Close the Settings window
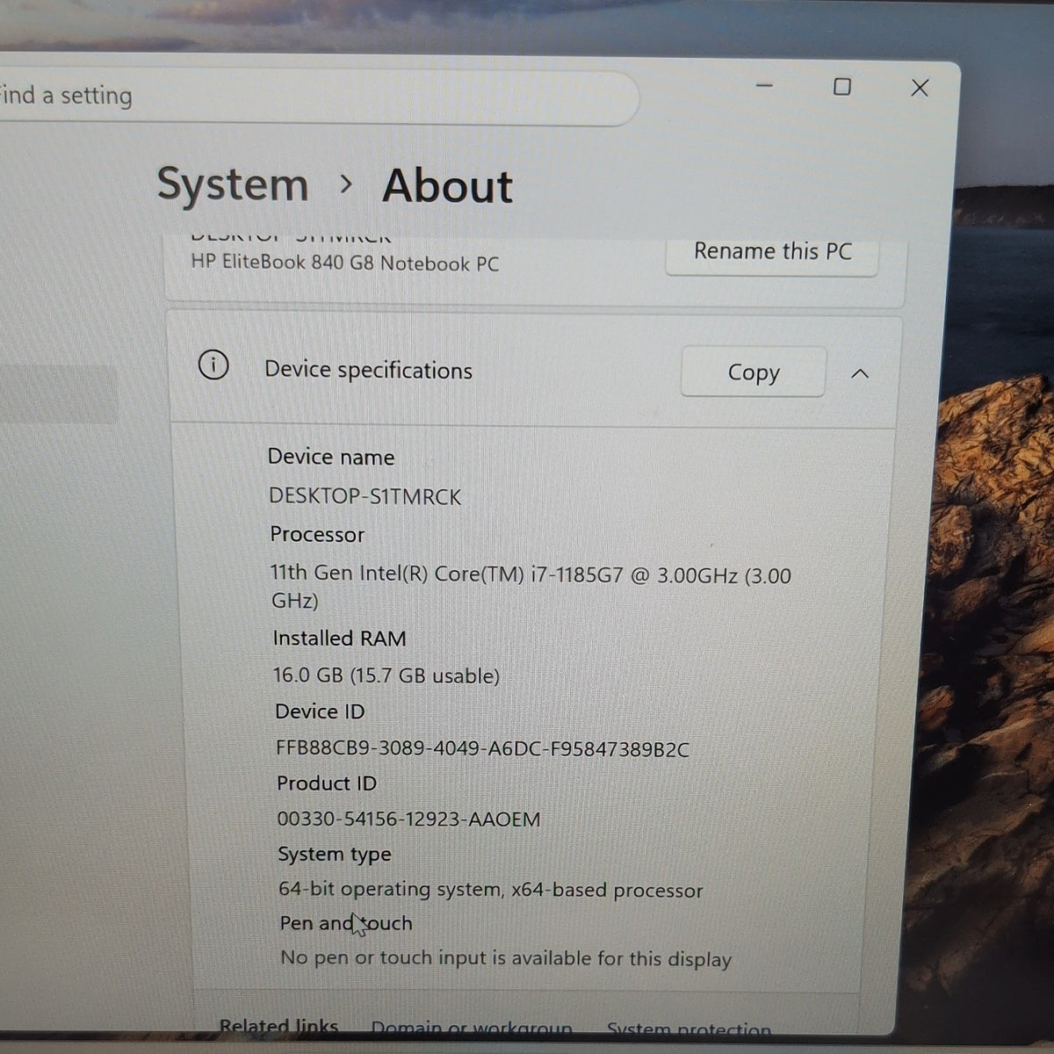Image resolution: width=1054 pixels, height=1054 pixels. (x=920, y=88)
